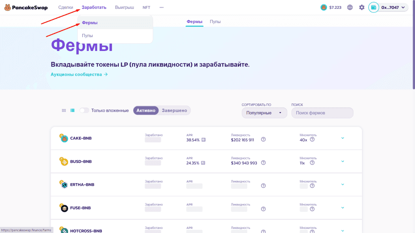This screenshot has height=233, width=415.
Task: Click the wallet icon
Action: pos(373,7)
